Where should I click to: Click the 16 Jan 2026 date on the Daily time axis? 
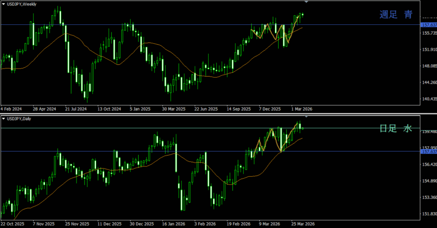[x=174, y=223]
